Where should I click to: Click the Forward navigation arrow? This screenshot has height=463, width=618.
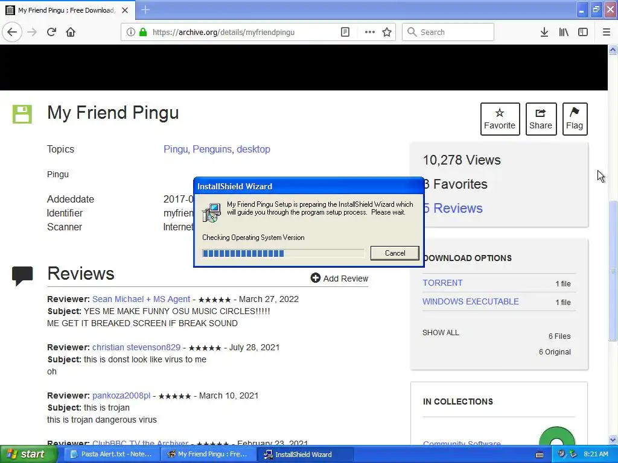tap(32, 33)
